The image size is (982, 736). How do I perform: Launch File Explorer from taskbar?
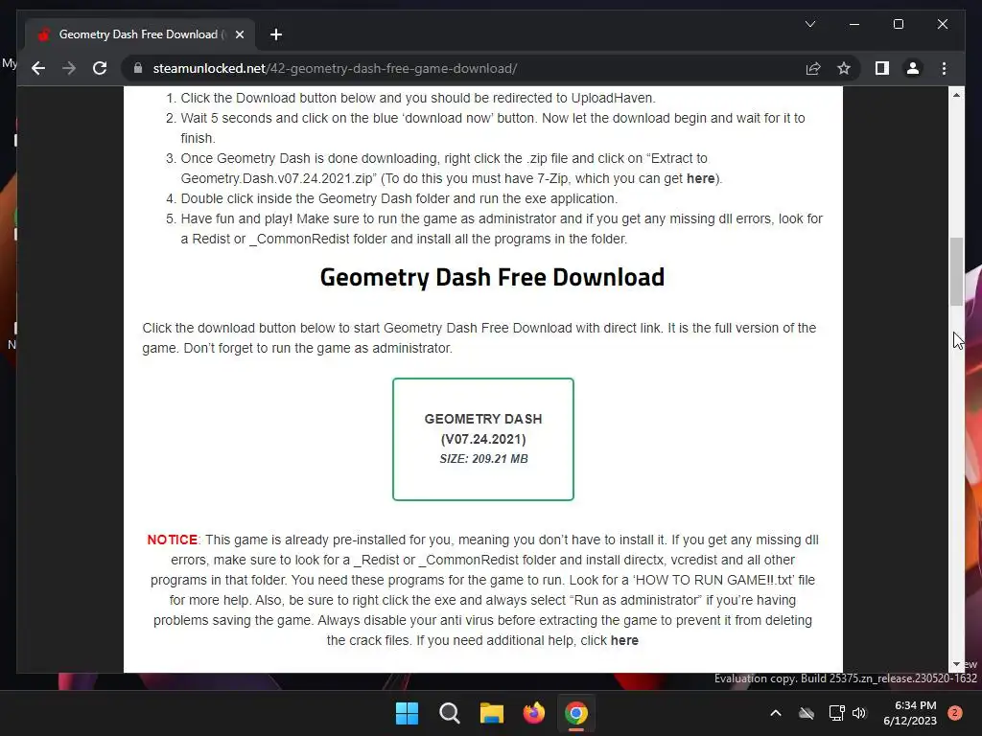492,713
